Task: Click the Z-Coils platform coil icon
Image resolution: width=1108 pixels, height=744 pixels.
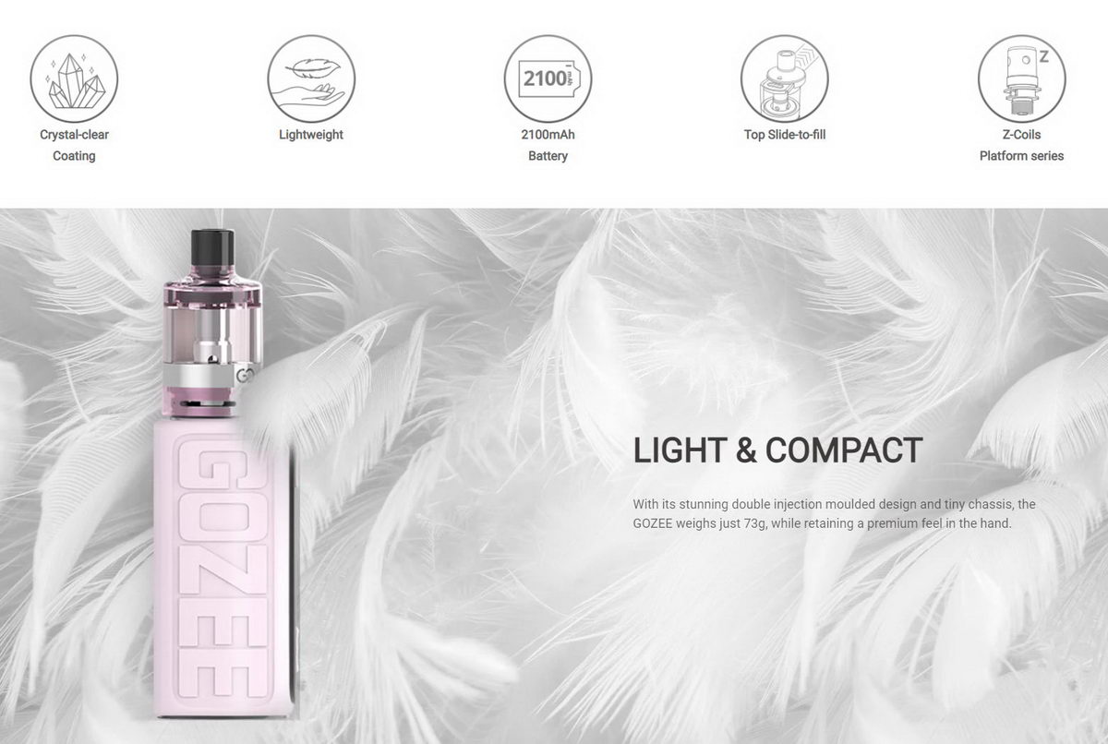Action: coord(1021,78)
